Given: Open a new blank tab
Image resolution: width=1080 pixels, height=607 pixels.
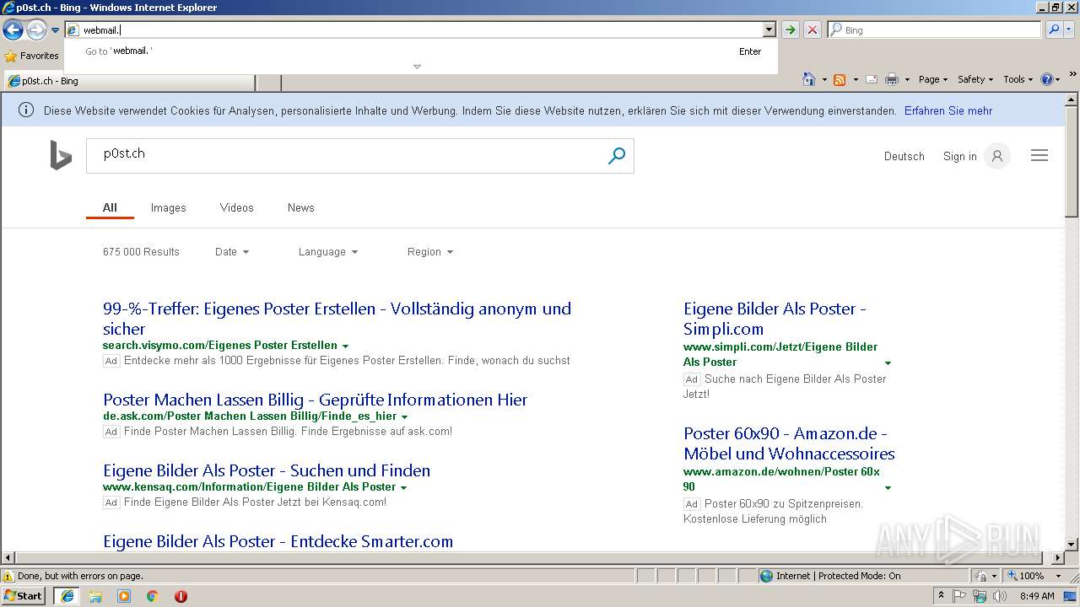Looking at the screenshot, I should pyautogui.click(x=268, y=82).
